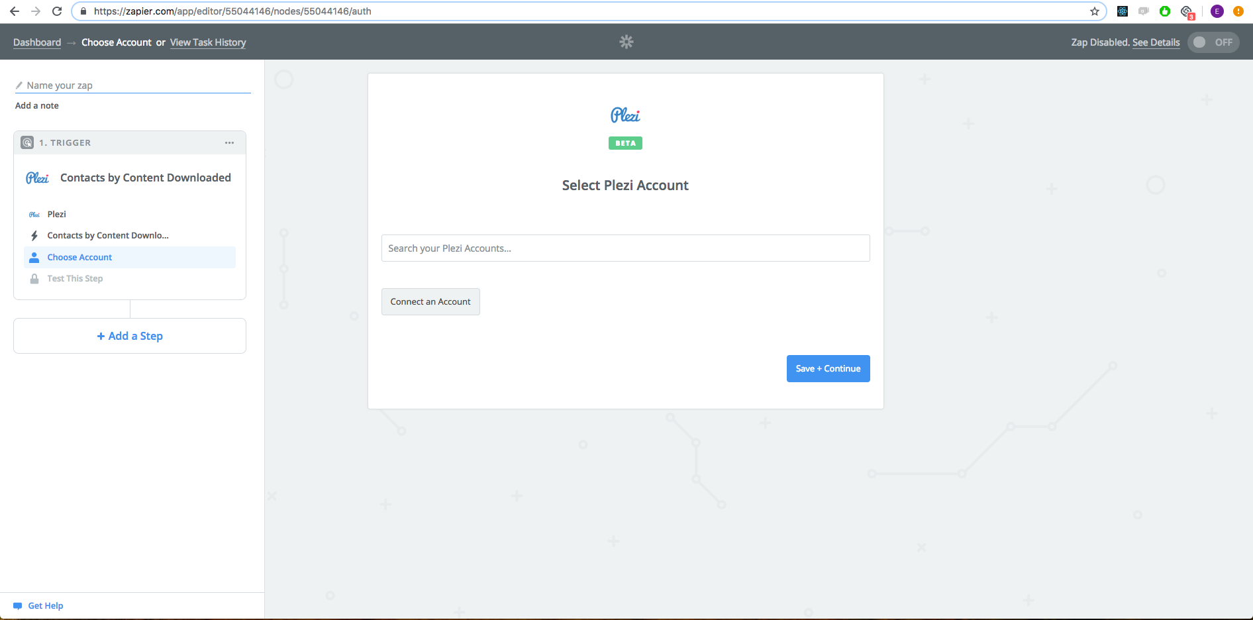Click the Contacts by Content Downloaded heading
The image size is (1253, 620).
click(146, 178)
